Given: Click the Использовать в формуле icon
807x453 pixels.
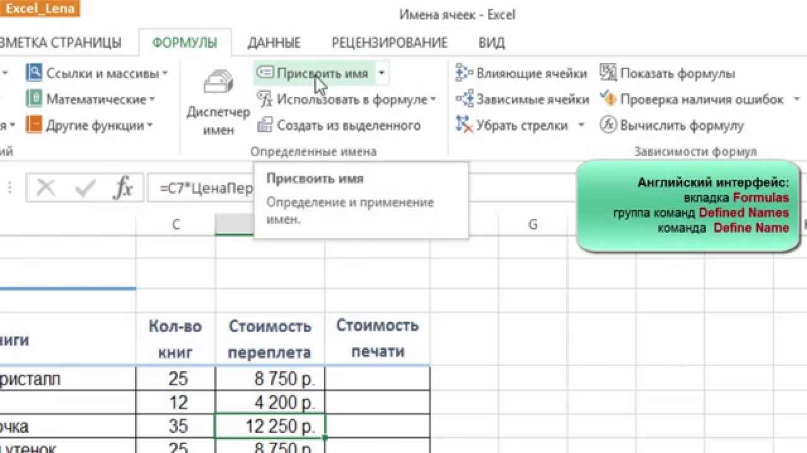Looking at the screenshot, I should click(265, 99).
